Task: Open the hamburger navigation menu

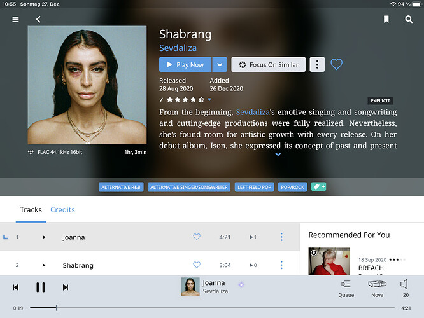Action: click(15, 19)
